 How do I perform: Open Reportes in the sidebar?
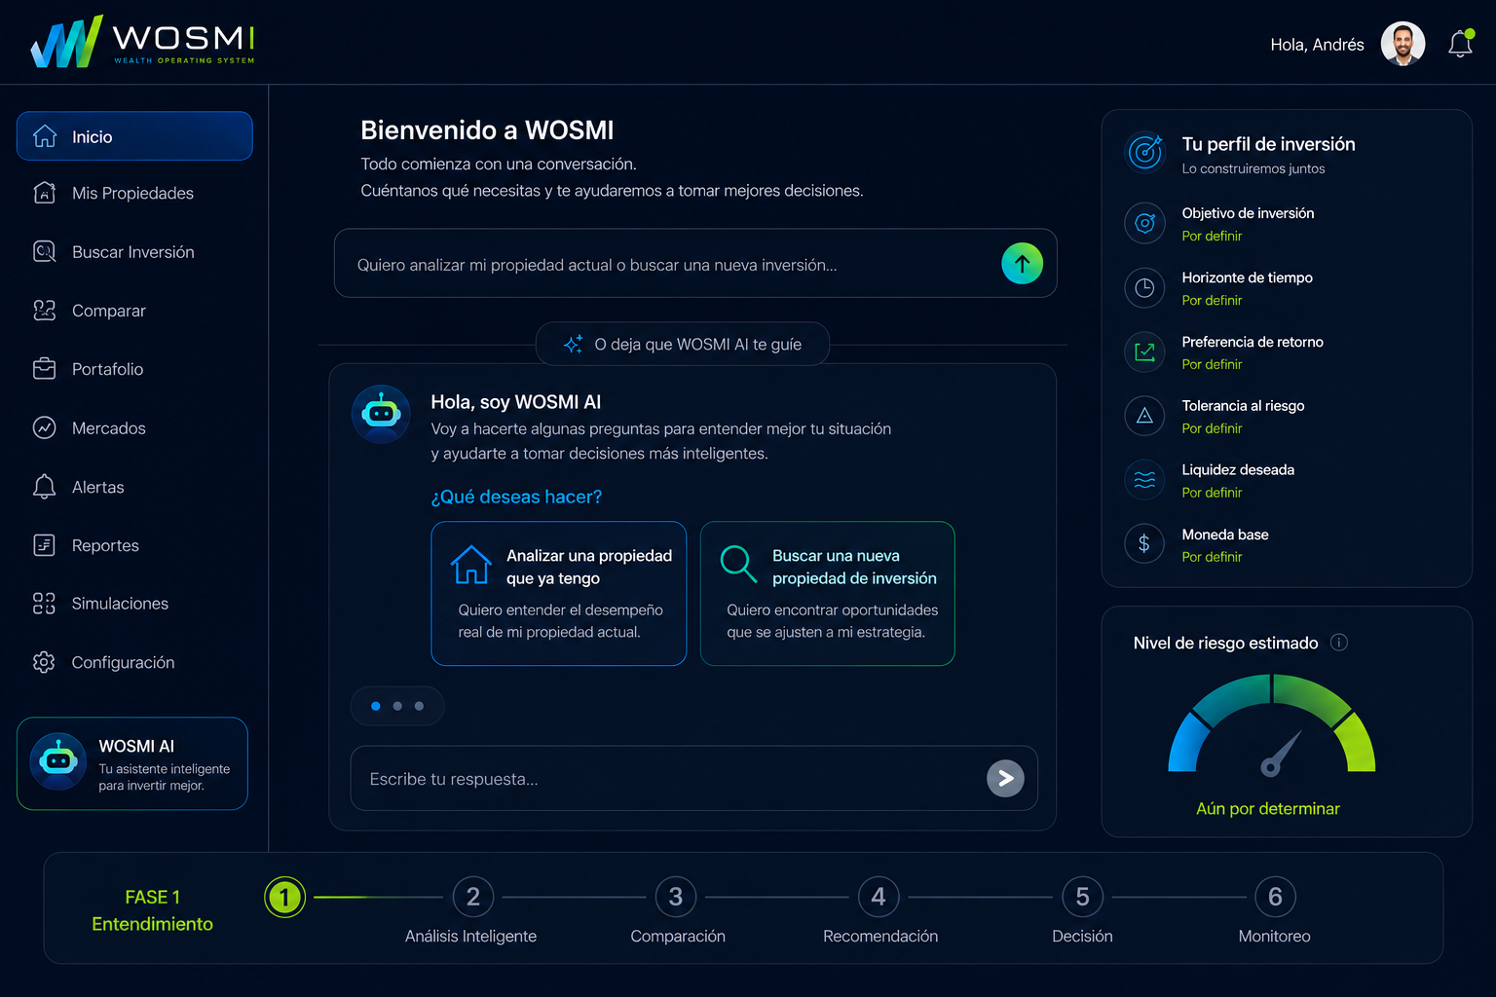click(x=134, y=545)
